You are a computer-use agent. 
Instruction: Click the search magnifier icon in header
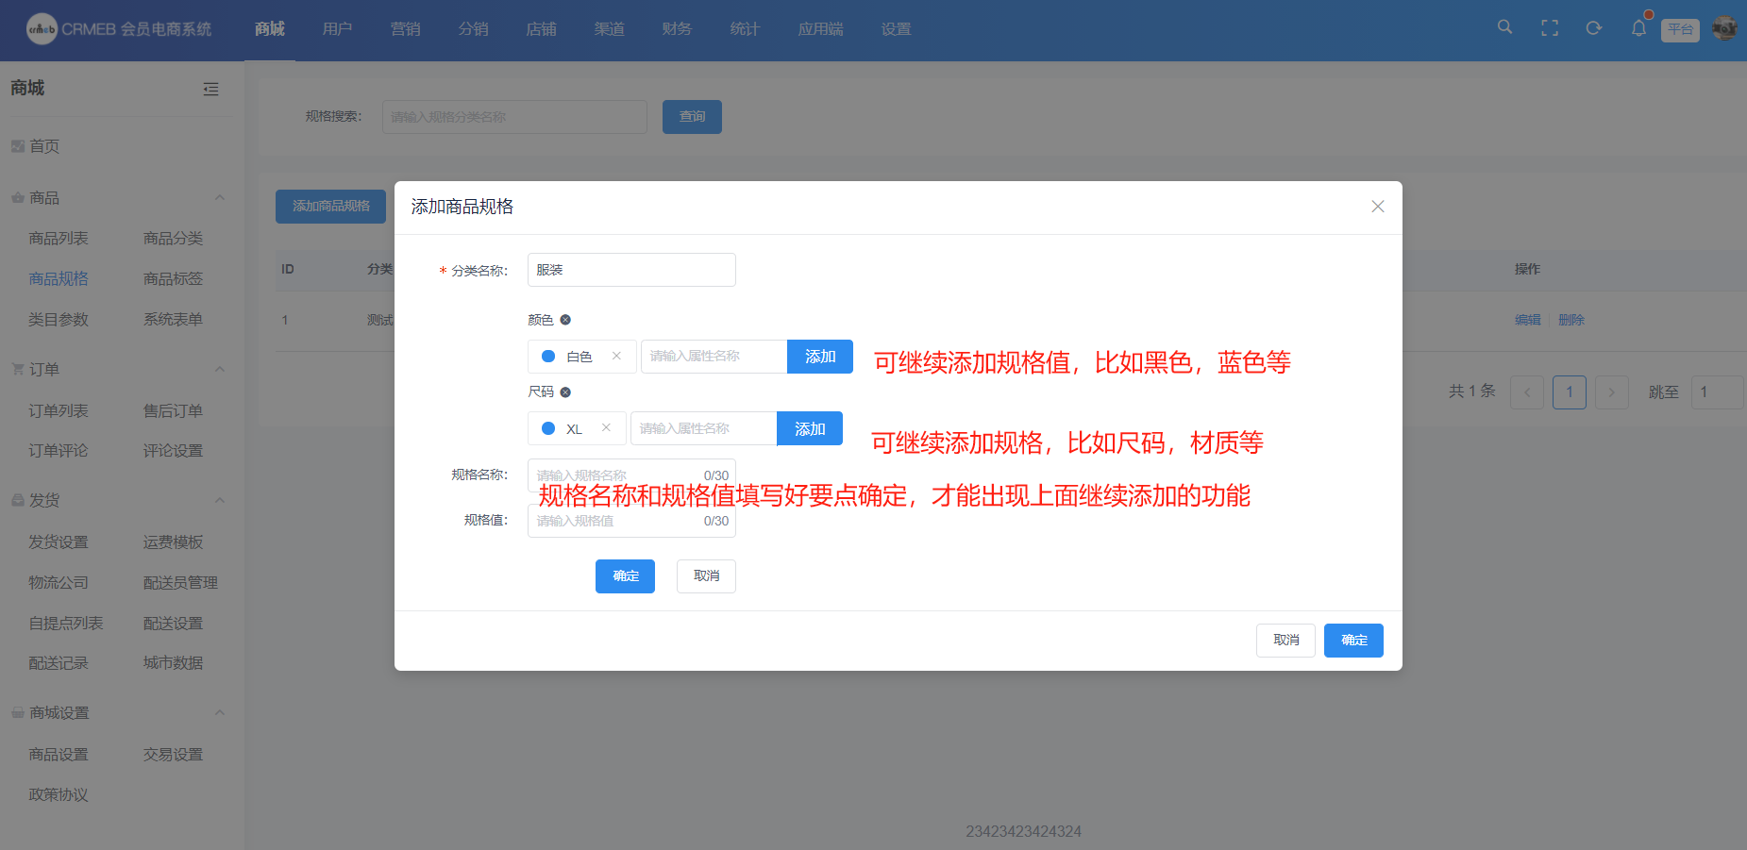(1504, 27)
